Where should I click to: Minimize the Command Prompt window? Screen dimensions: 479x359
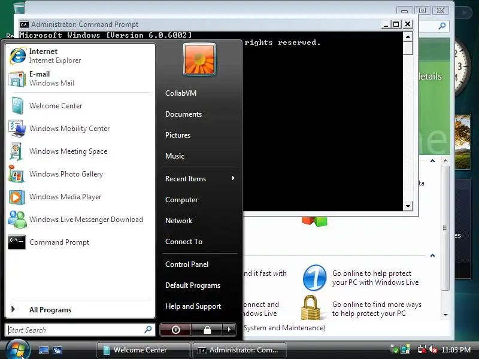click(386, 24)
